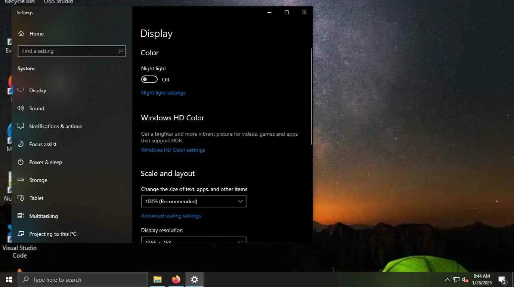Screen dimensions: 514x287
Task: Select the Sound speaker icon in sidebar
Action: click(x=21, y=108)
